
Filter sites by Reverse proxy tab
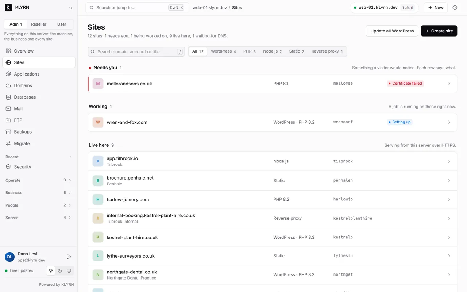[x=327, y=51]
